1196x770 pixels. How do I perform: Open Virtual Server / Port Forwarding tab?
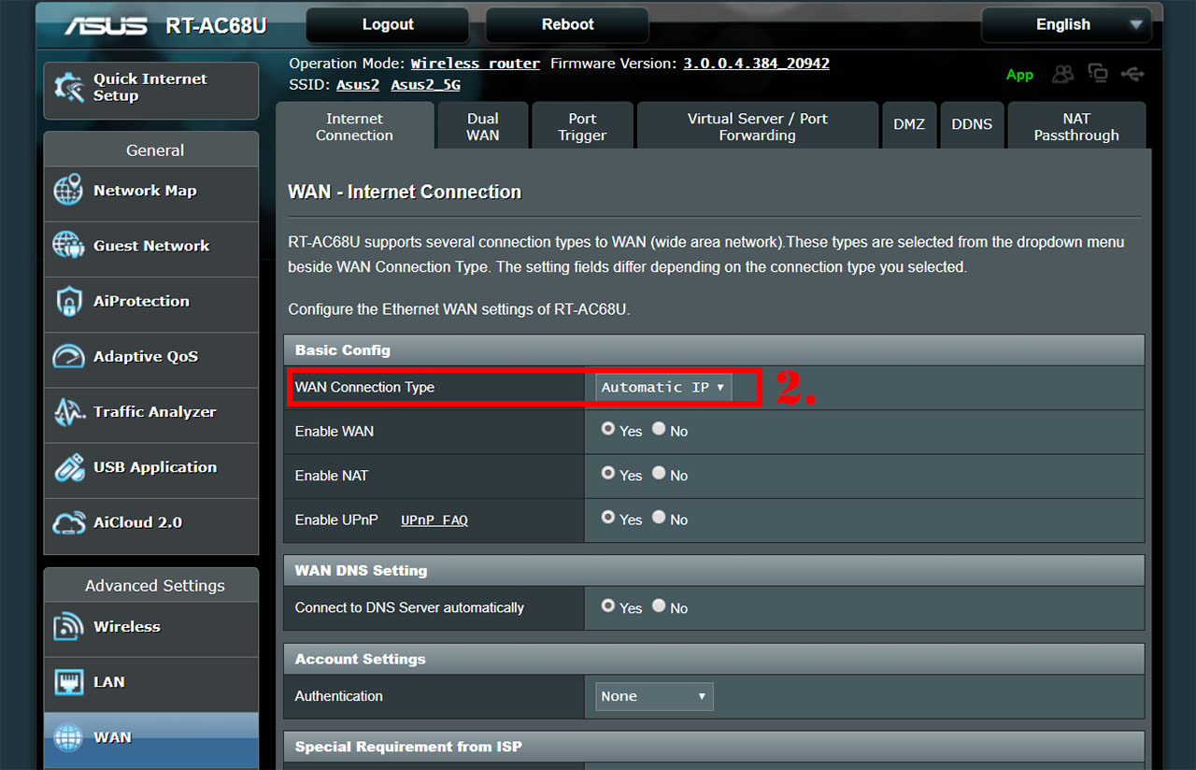click(x=757, y=126)
